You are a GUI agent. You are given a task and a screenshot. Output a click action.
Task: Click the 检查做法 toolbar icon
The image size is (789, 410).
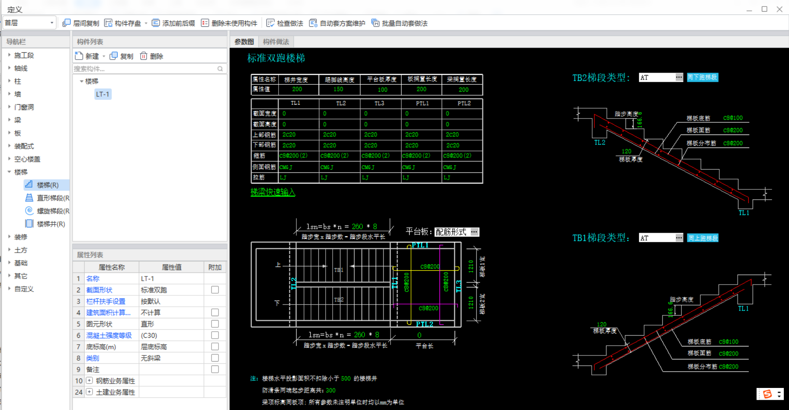[270, 23]
